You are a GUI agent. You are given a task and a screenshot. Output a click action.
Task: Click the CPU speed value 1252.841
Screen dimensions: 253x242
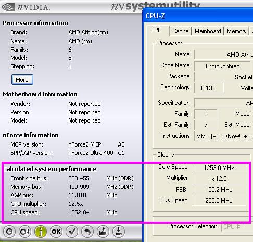(x=80, y=212)
